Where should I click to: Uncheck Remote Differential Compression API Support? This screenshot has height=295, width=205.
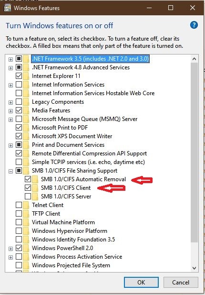click(19, 153)
